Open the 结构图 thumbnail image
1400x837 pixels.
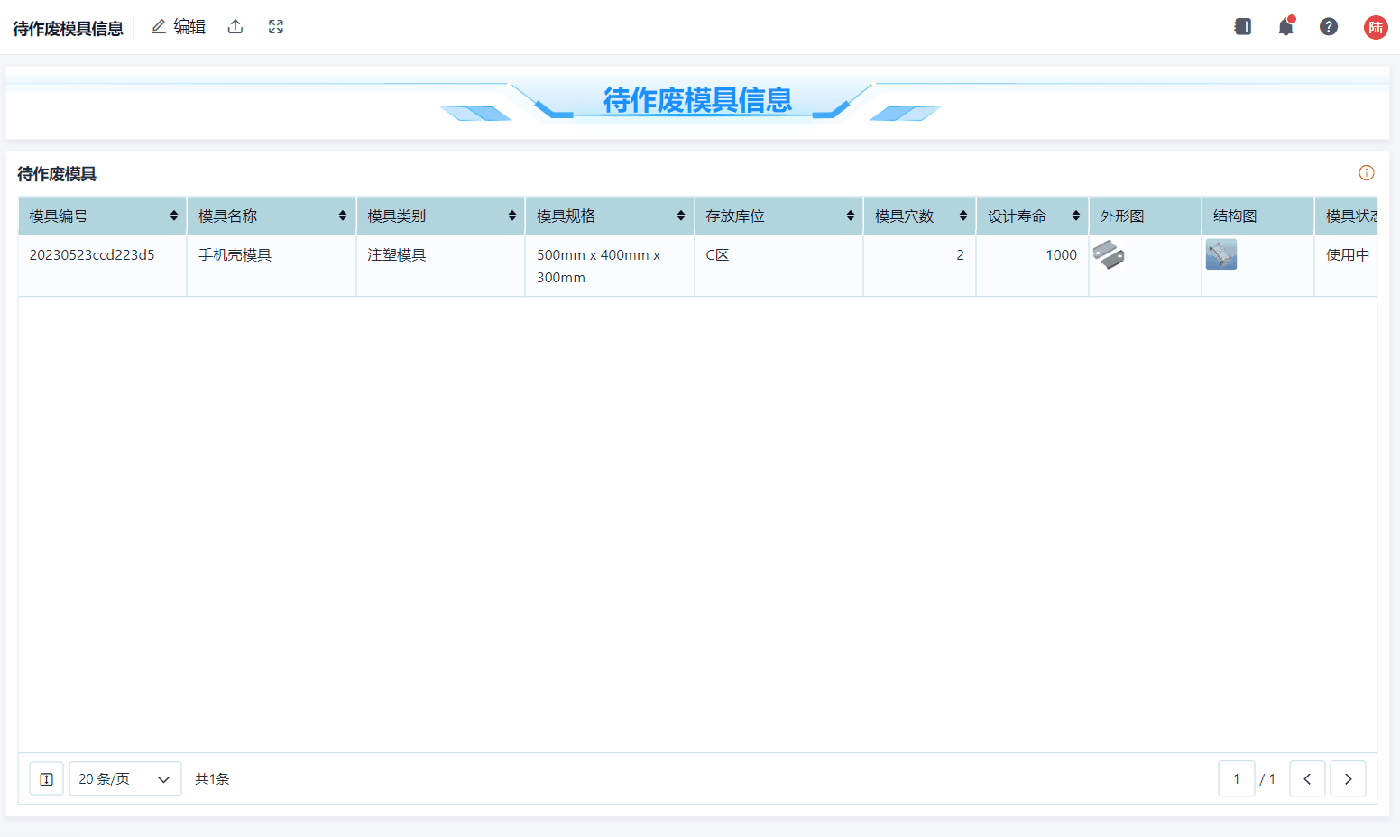(x=1221, y=254)
